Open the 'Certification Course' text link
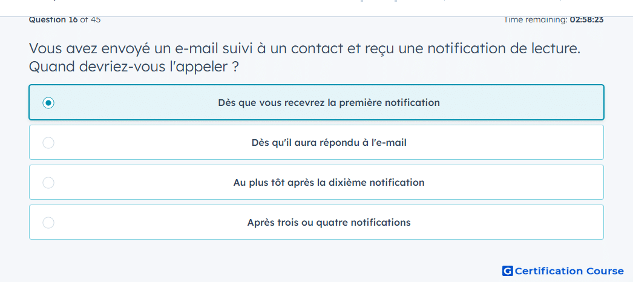Viewport: 633px width, 282px height. coord(569,271)
